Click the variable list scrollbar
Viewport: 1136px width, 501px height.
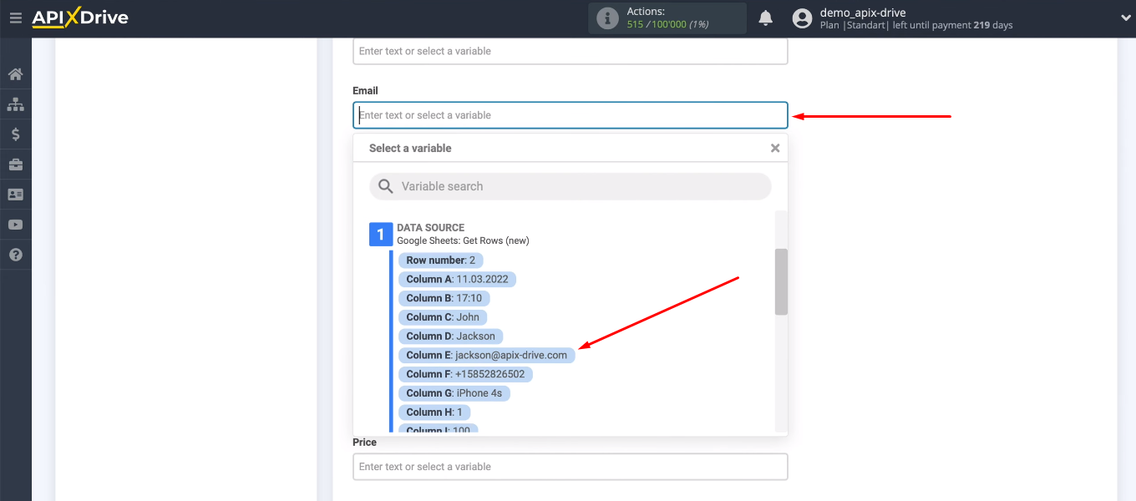coord(780,282)
